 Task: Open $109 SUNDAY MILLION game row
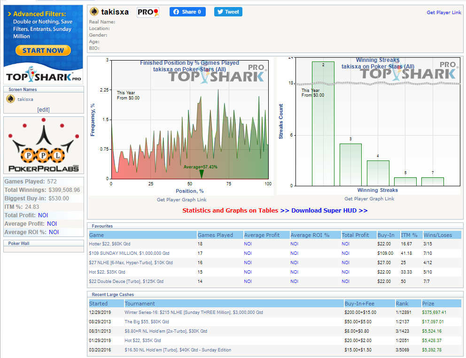pos(129,253)
